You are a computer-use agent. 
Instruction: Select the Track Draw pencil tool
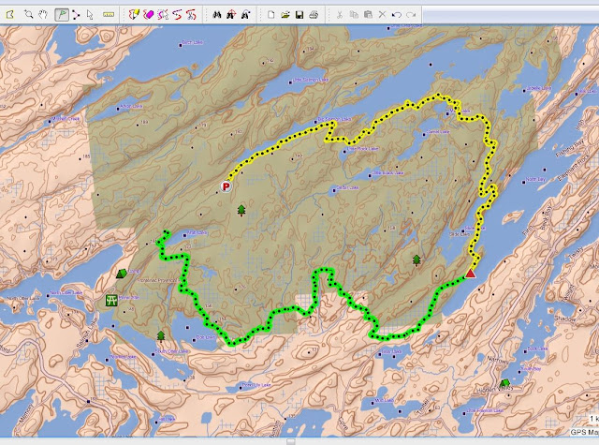[x=134, y=15]
